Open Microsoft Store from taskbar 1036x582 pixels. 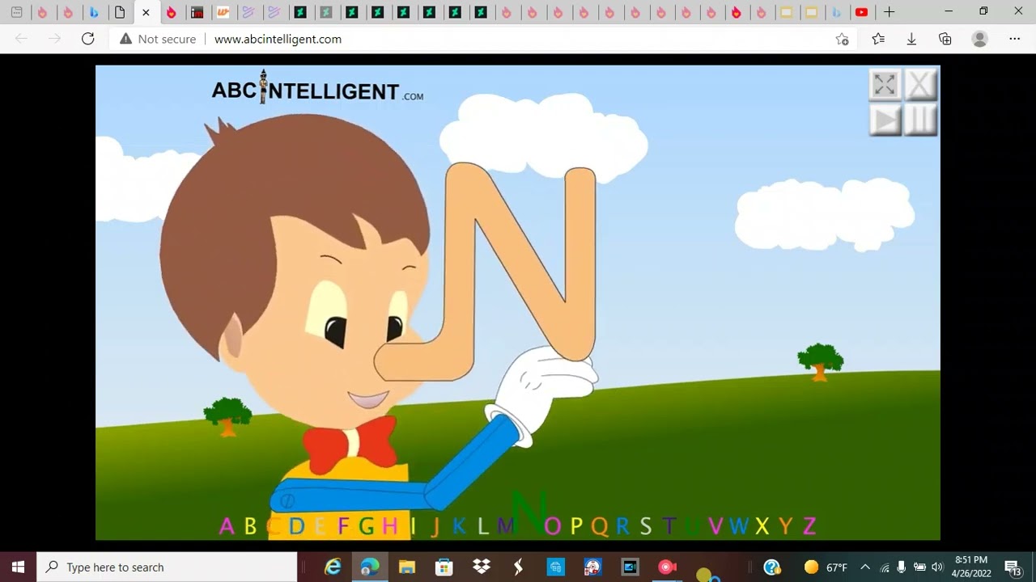(x=444, y=567)
